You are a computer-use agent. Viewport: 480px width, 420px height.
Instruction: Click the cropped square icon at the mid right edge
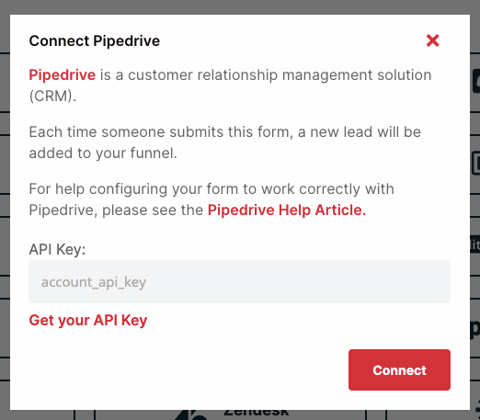click(475, 164)
